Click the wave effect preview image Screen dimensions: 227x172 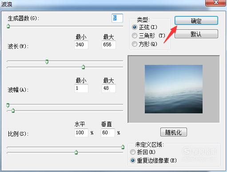click(x=174, y=89)
